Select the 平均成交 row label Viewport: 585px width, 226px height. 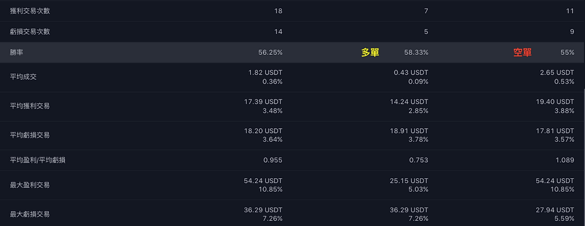click(x=23, y=77)
